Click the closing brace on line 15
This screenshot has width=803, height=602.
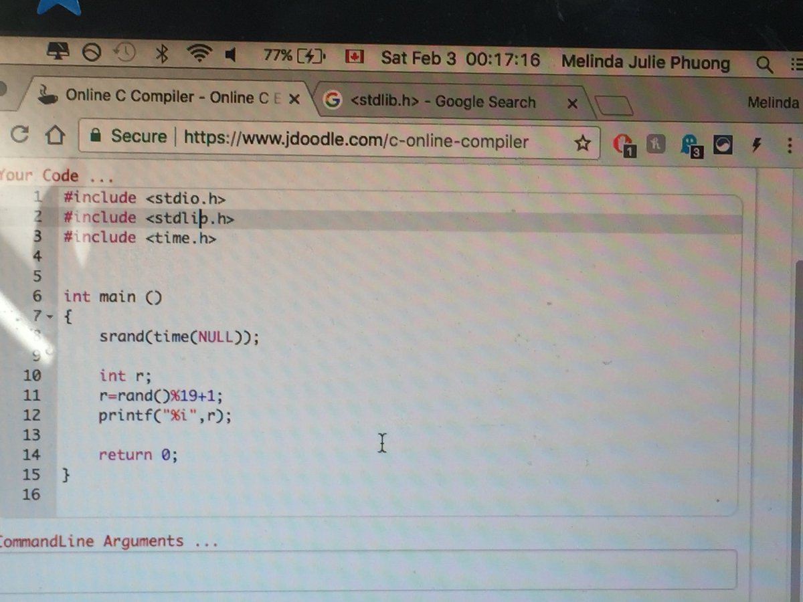[x=66, y=475]
